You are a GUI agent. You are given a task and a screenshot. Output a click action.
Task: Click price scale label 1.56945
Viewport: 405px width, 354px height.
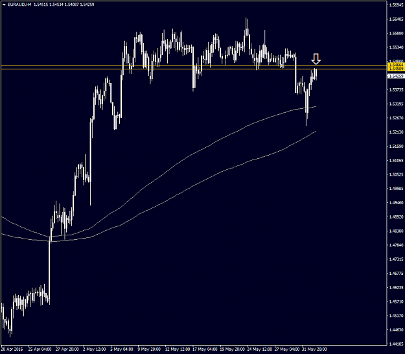point(396,5)
